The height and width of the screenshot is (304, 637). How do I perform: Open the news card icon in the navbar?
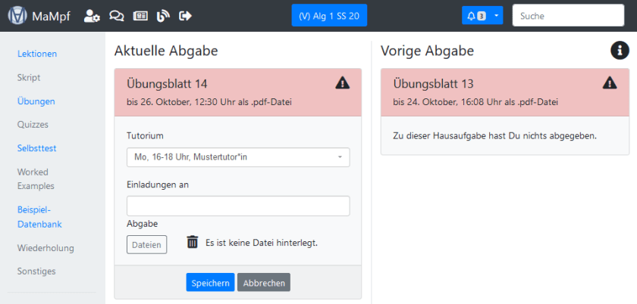pyautogui.click(x=140, y=16)
